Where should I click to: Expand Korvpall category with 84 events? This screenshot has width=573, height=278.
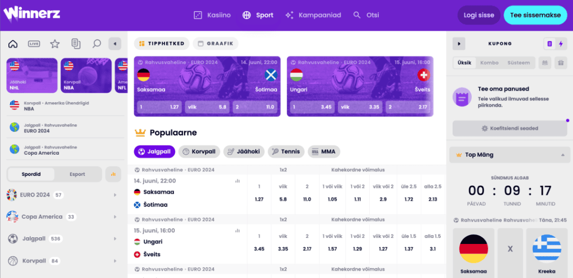[x=64, y=261]
